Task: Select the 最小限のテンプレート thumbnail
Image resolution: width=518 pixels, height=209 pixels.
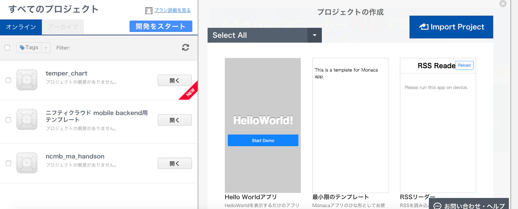Action: (350, 125)
